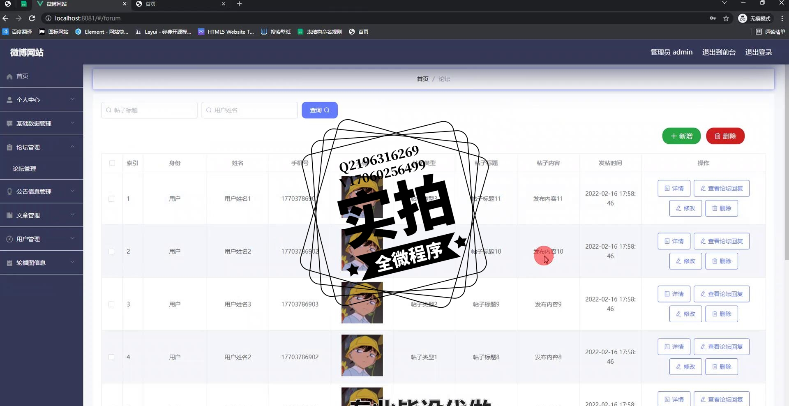Click the row 3 post photo thumbnail
This screenshot has height=406, width=789.
coord(362,302)
